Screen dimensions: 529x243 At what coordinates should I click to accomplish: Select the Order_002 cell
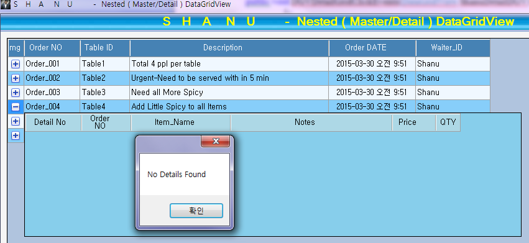(x=52, y=78)
